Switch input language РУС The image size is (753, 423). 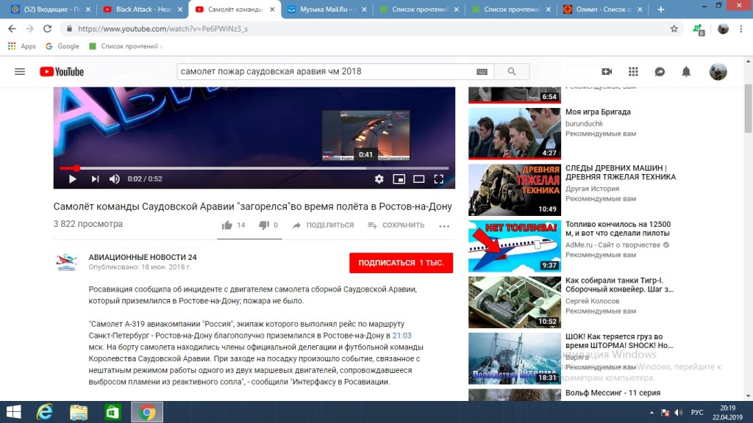697,413
